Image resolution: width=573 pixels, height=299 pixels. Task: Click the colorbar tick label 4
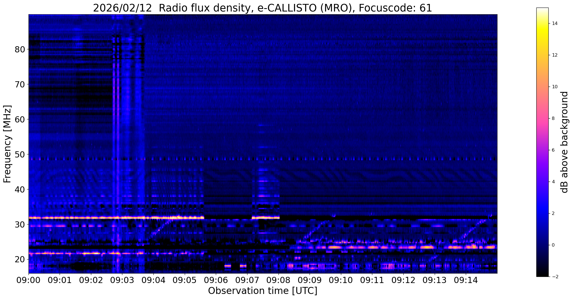[x=553, y=182]
